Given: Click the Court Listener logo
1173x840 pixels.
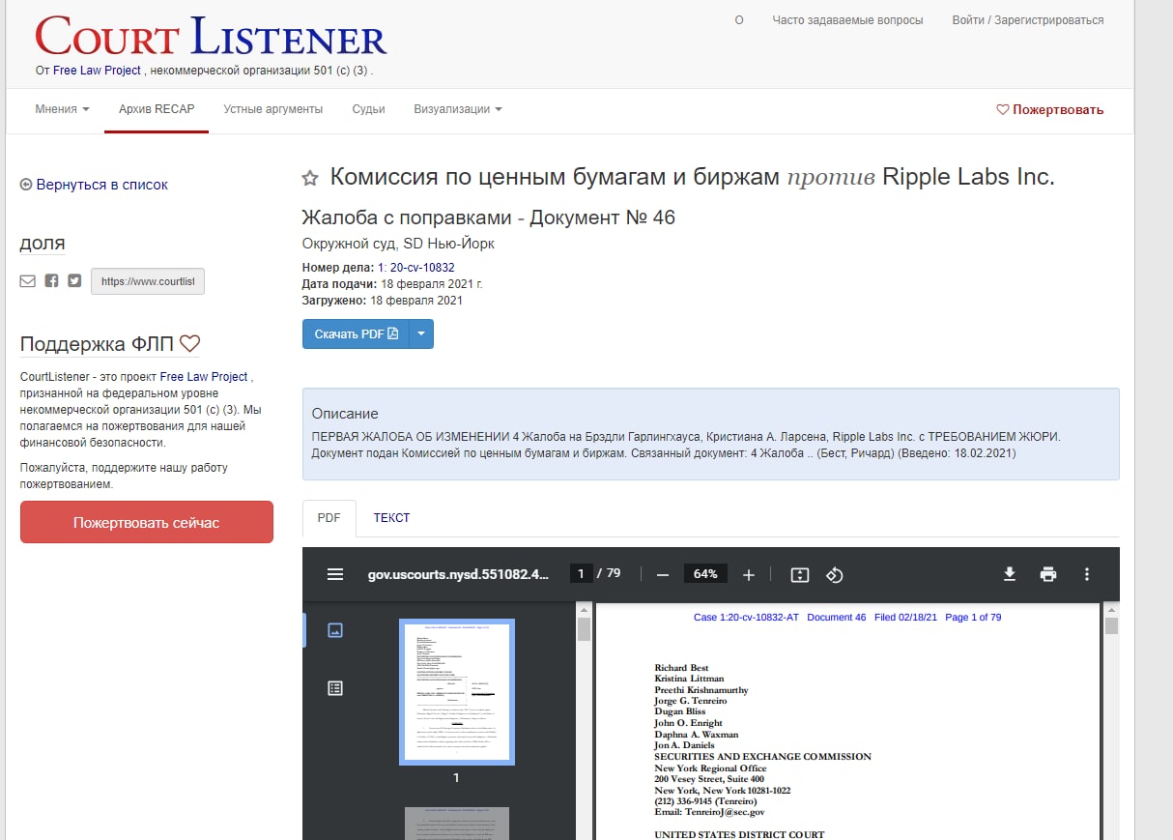Looking at the screenshot, I should [211, 36].
